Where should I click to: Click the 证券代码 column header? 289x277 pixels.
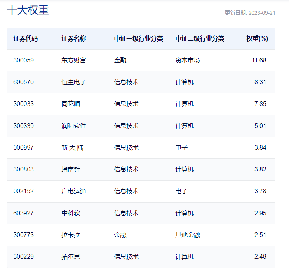click(26, 39)
